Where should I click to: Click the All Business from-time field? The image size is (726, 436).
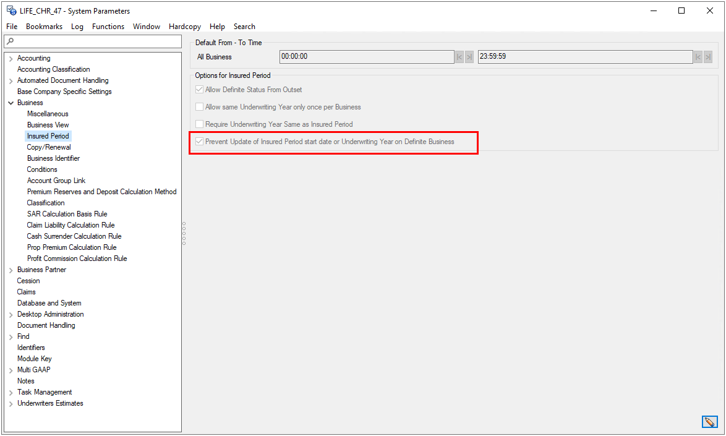click(x=366, y=57)
